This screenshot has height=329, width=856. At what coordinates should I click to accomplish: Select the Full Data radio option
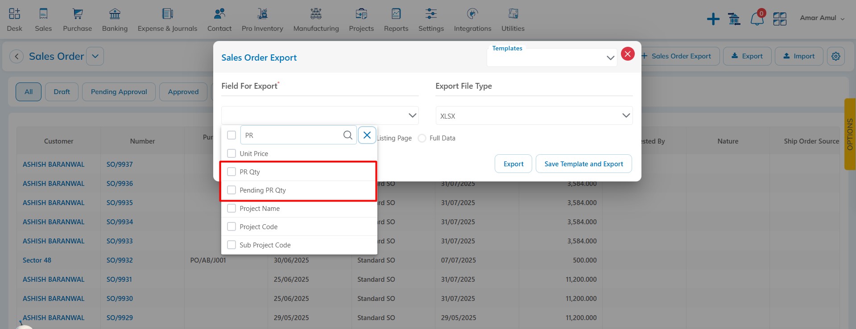[422, 138]
